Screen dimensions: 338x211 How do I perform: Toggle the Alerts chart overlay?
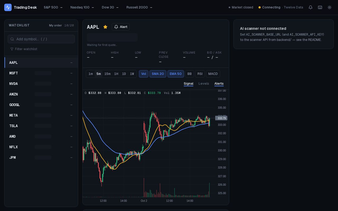point(219,84)
